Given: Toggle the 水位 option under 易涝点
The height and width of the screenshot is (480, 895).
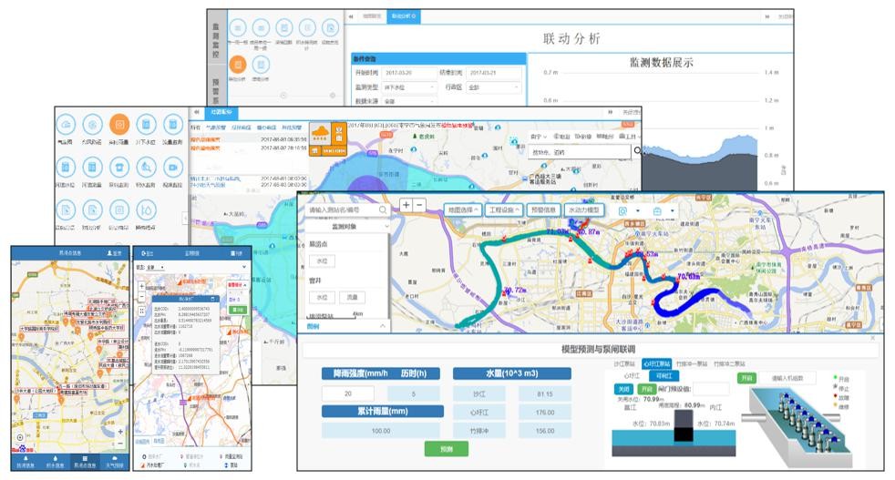Looking at the screenshot, I should coord(322,261).
